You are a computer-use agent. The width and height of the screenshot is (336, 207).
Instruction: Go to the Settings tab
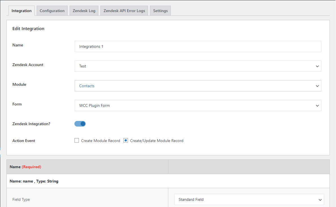click(x=160, y=11)
